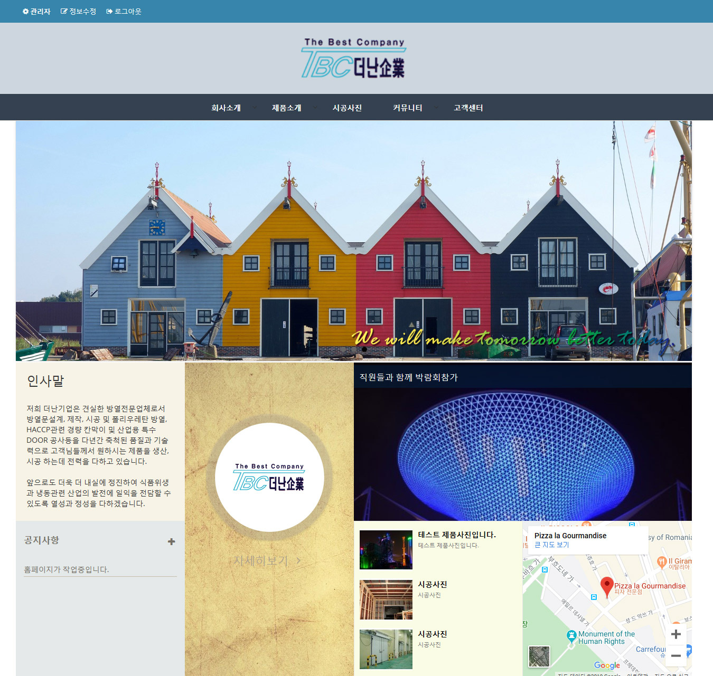Image resolution: width=713 pixels, height=676 pixels.
Task: Open the 테스트 제품사진입니다 post thumbnail
Action: click(x=386, y=550)
